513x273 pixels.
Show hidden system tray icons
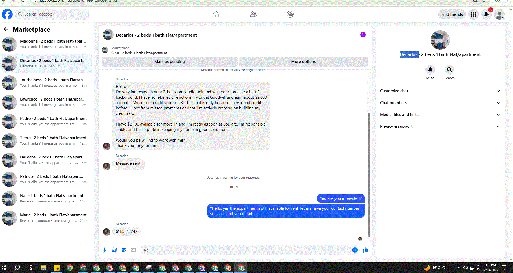point(459,268)
